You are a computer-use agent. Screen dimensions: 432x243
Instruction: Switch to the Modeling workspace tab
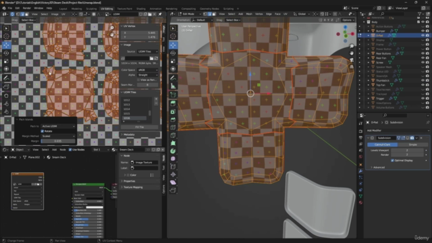[76, 9]
